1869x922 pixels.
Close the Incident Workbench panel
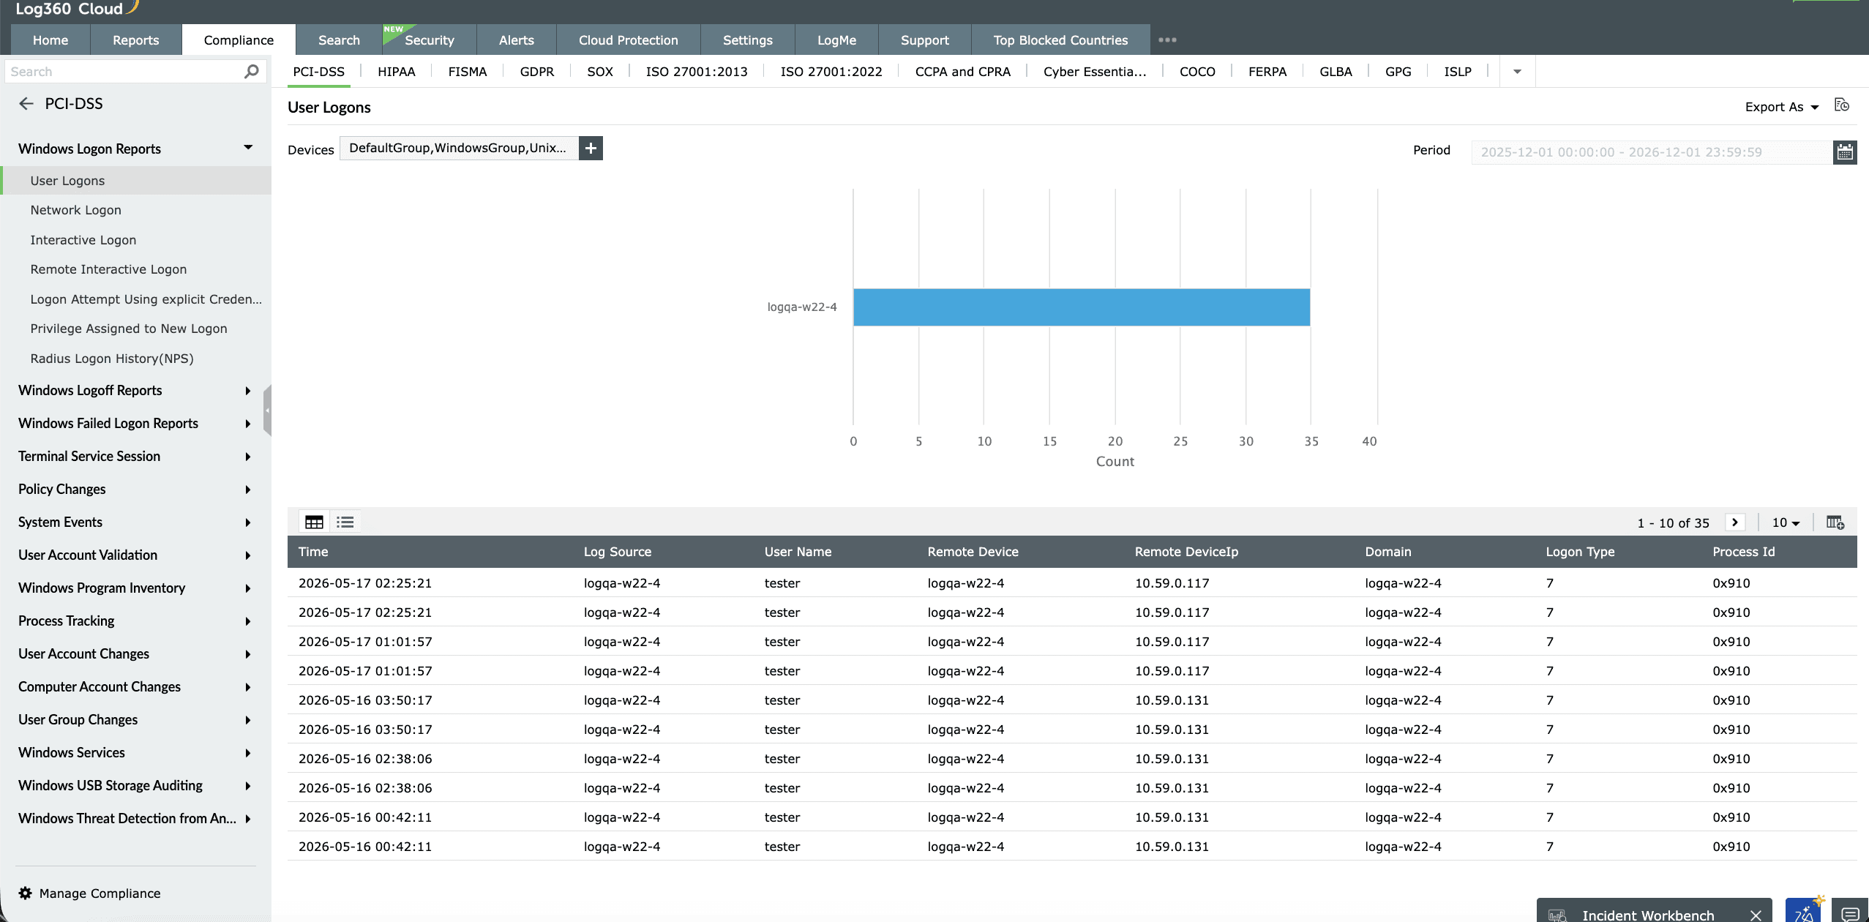1756,915
